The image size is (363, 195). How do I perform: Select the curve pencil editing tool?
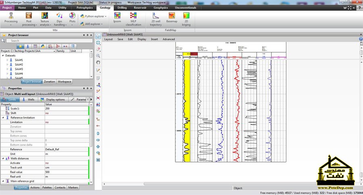click(x=98, y=71)
